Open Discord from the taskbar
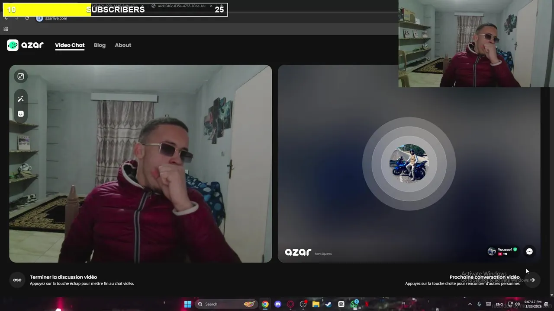 278,304
